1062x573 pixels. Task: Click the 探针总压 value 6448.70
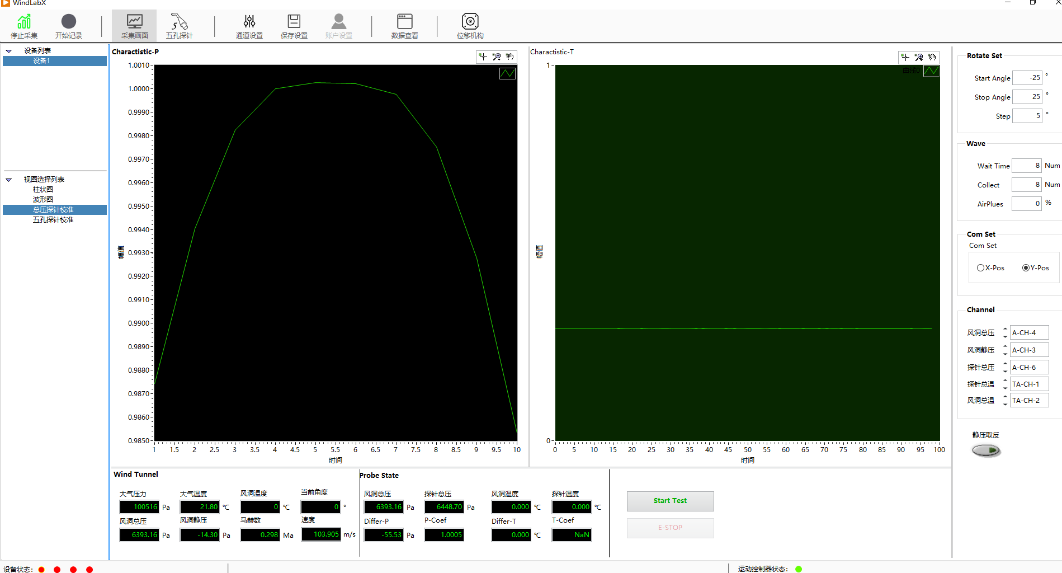click(444, 507)
